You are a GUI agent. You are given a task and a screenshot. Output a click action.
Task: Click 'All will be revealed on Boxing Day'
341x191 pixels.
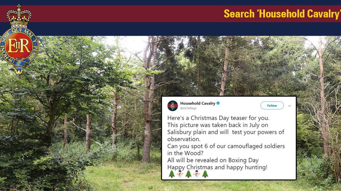pyautogui.click(x=213, y=160)
